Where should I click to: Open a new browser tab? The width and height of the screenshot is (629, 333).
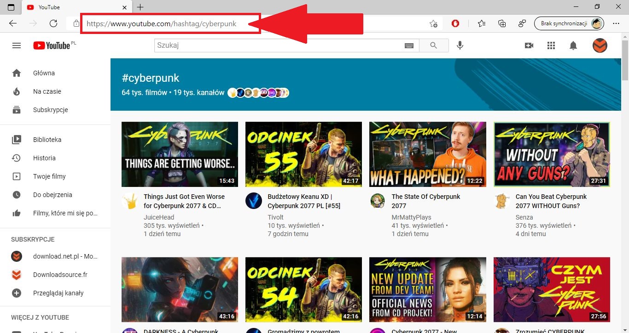pos(140,7)
